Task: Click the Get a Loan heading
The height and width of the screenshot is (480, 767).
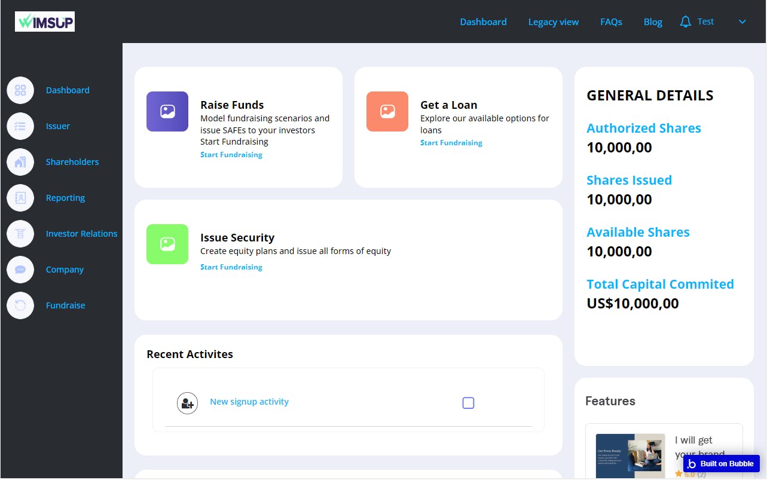Action: (448, 105)
